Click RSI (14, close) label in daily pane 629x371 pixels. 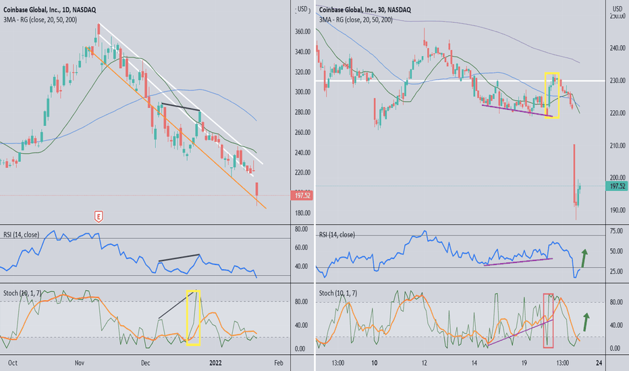coord(22,235)
